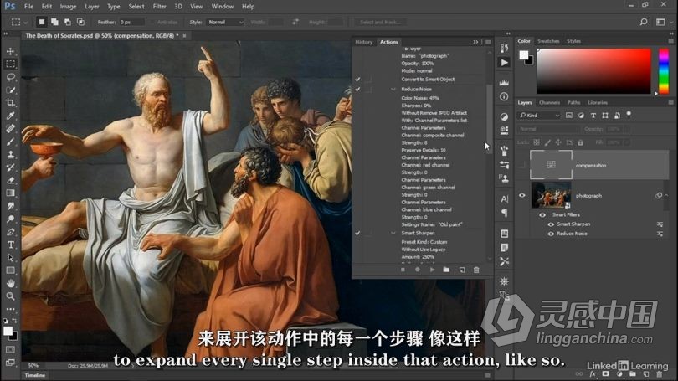
Task: Open Actions panel flyout menu
Action: (x=488, y=42)
